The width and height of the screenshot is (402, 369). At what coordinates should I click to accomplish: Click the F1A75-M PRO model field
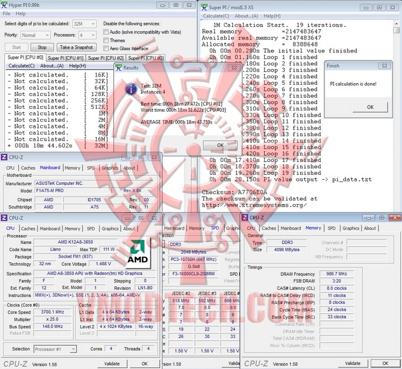click(x=77, y=191)
